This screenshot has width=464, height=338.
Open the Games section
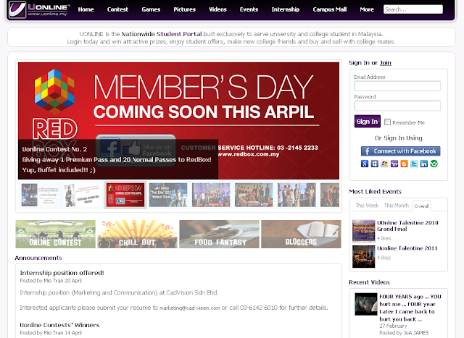(151, 9)
